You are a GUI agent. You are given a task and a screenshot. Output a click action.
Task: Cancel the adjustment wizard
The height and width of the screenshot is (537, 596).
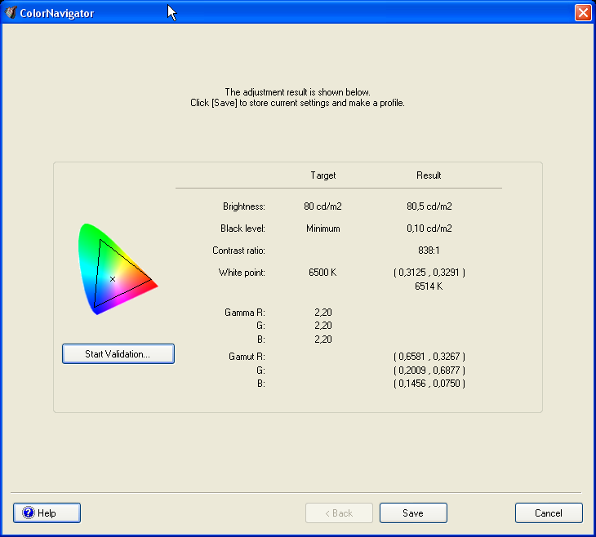point(549,513)
